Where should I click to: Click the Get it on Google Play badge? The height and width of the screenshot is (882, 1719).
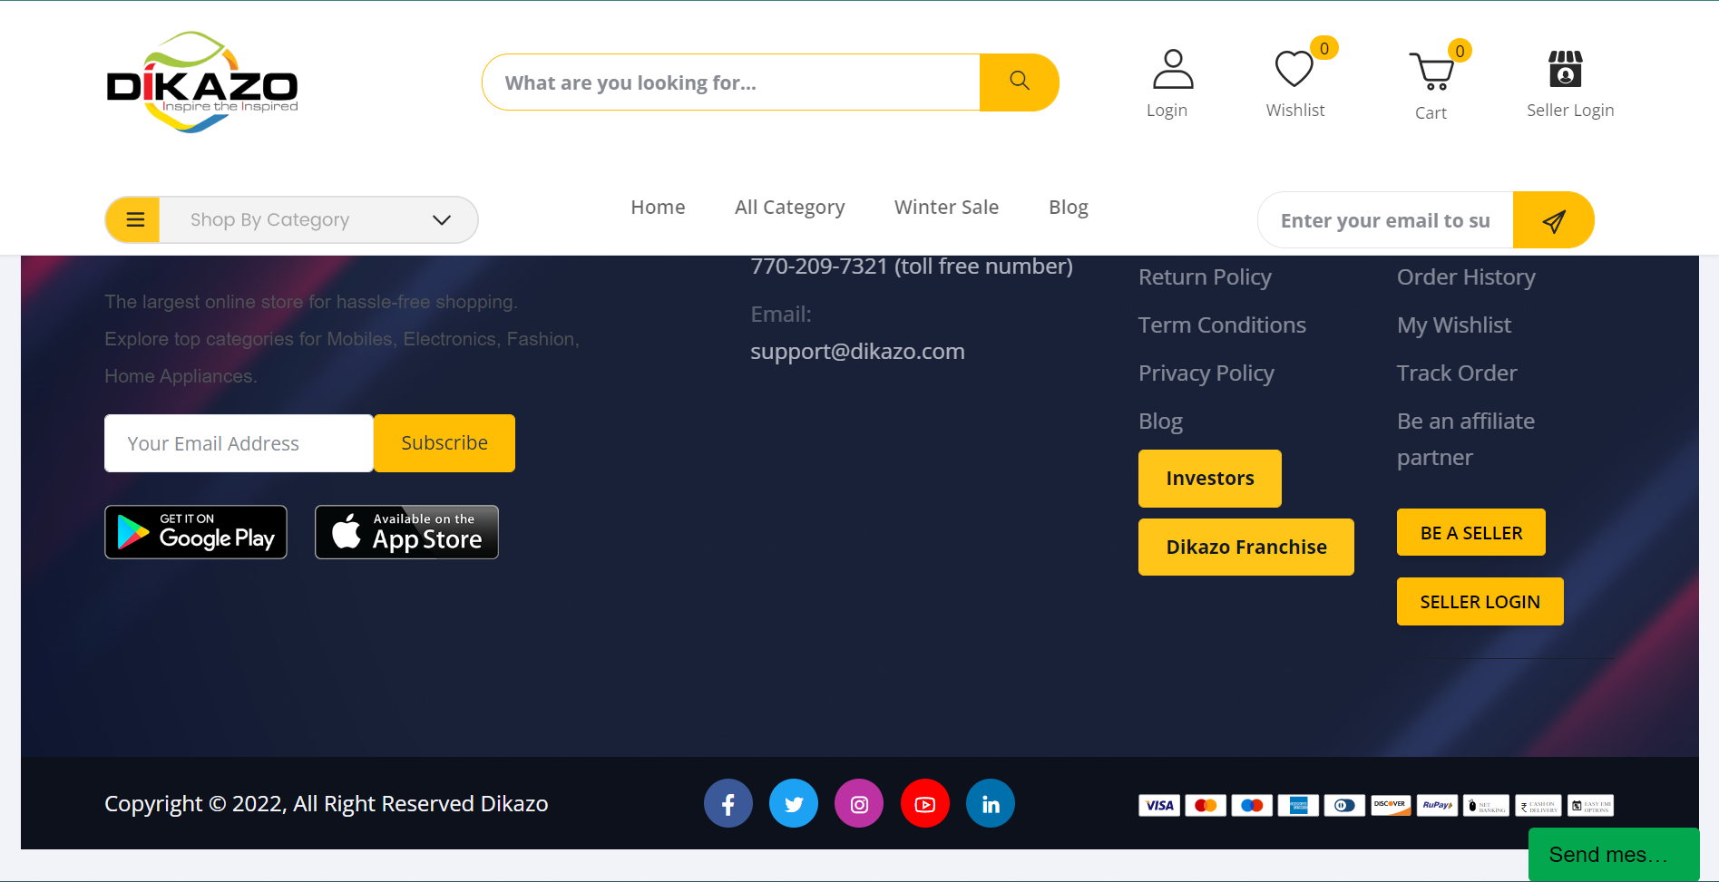point(196,532)
